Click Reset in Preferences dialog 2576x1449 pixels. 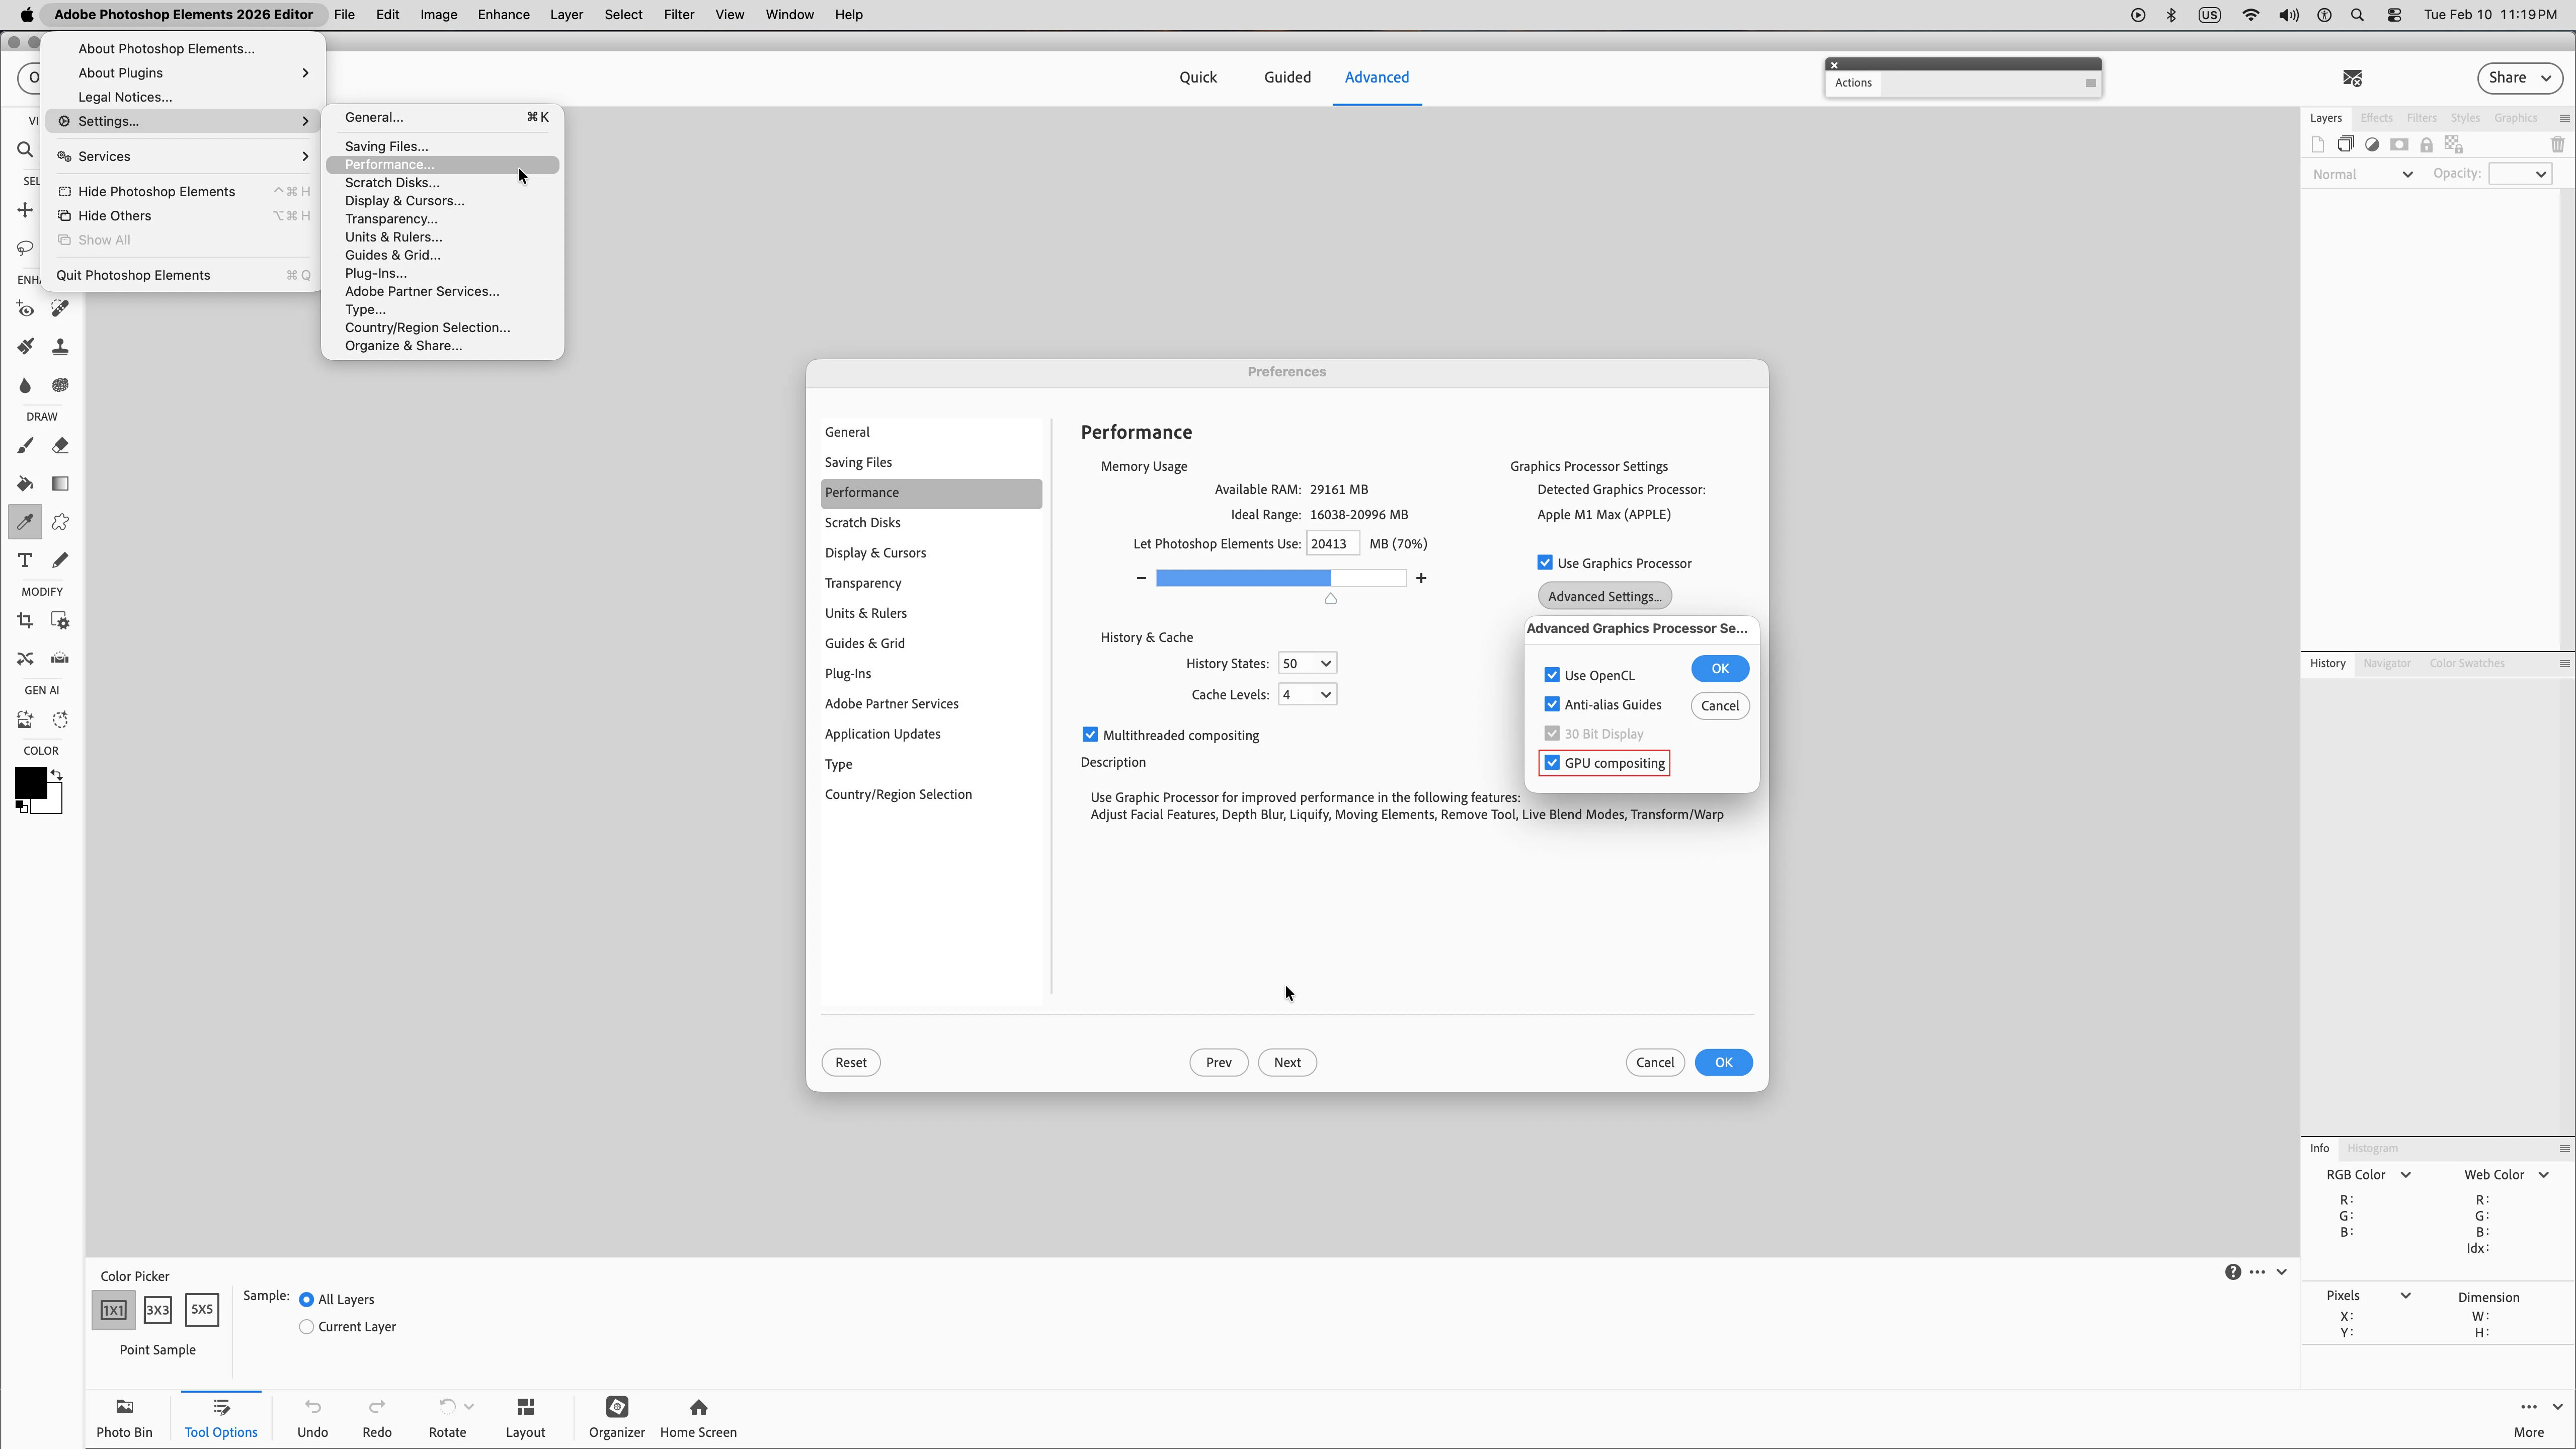850,1062
